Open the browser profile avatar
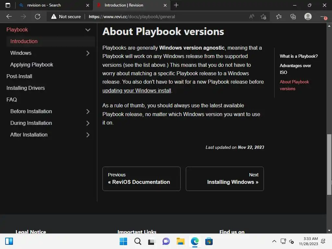The height and width of the screenshot is (249, 332). [308, 17]
